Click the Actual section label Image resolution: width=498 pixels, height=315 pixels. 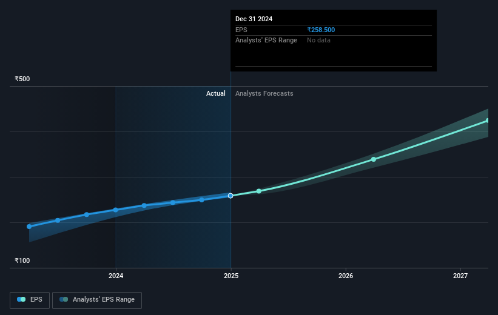click(x=216, y=93)
